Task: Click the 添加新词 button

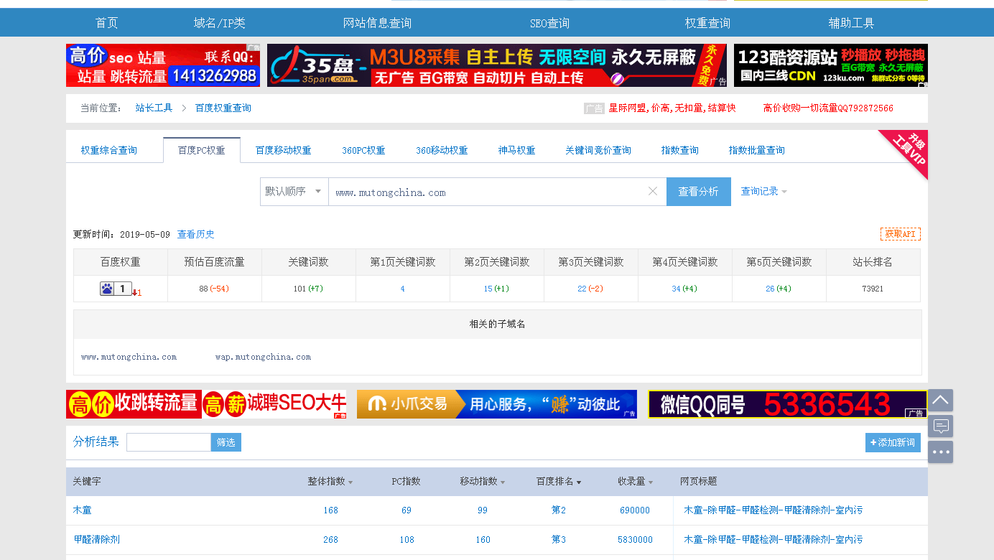Action: (893, 443)
